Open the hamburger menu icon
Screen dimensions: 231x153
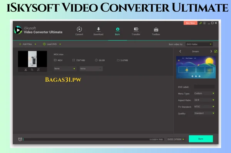click(x=204, y=23)
